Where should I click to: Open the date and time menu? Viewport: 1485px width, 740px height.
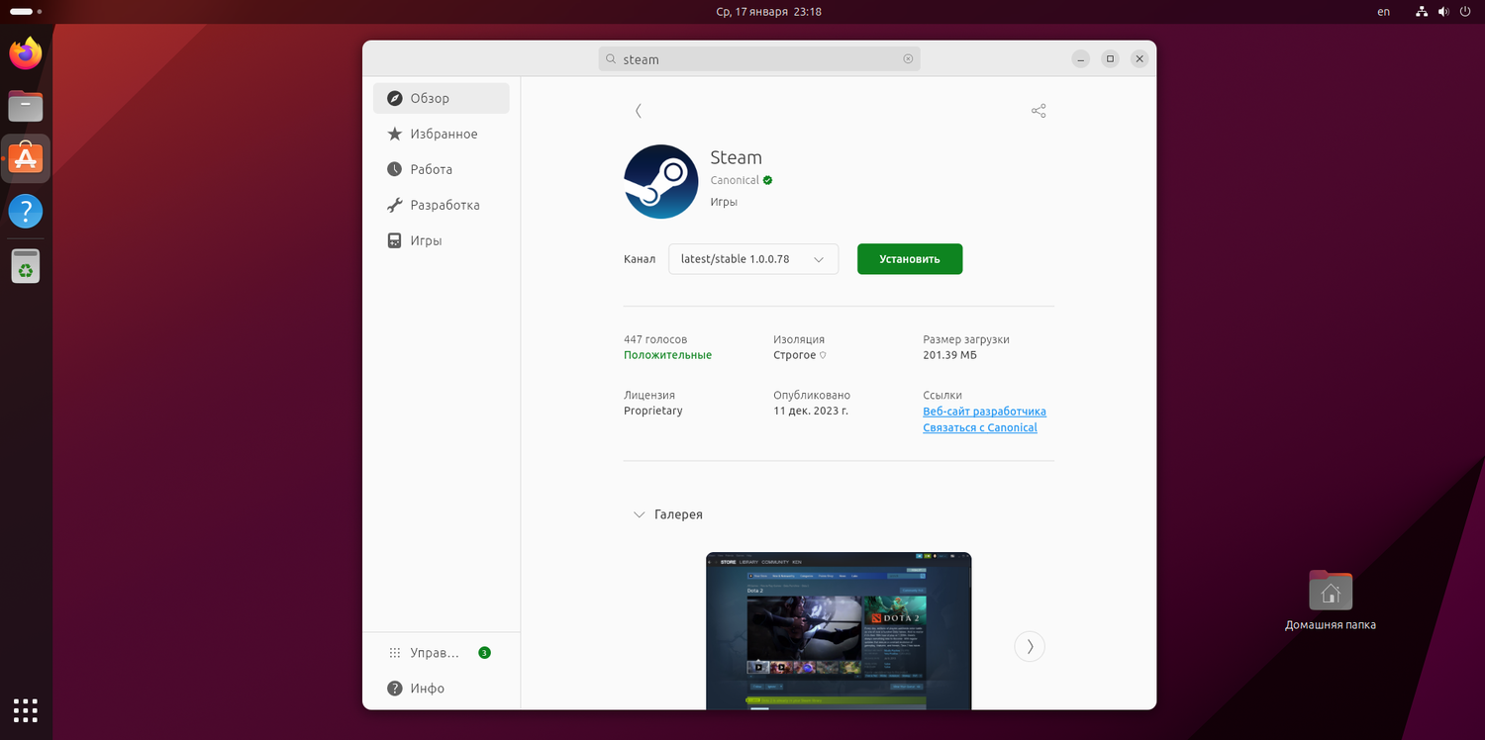(x=768, y=12)
